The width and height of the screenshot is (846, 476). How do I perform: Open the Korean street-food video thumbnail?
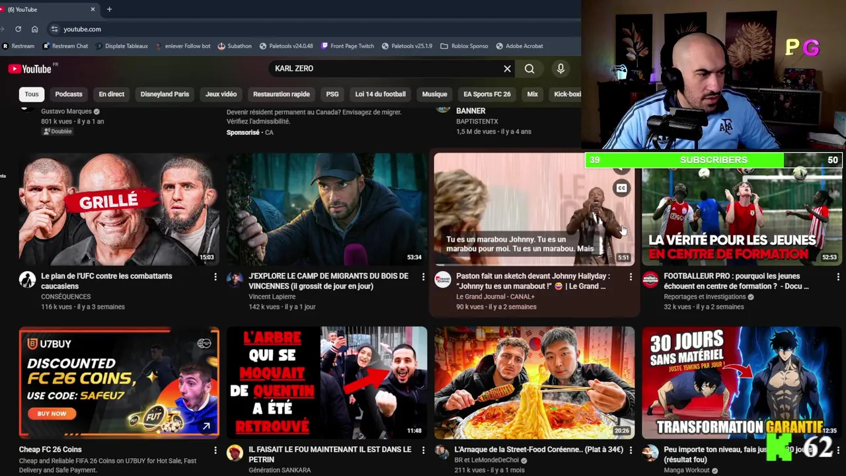pyautogui.click(x=534, y=383)
